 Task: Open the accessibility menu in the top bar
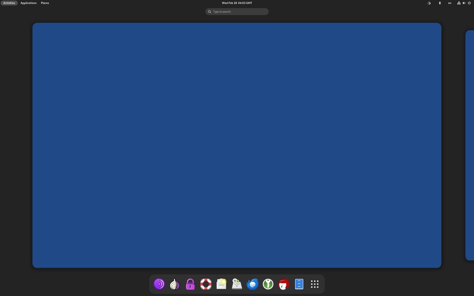point(439,3)
